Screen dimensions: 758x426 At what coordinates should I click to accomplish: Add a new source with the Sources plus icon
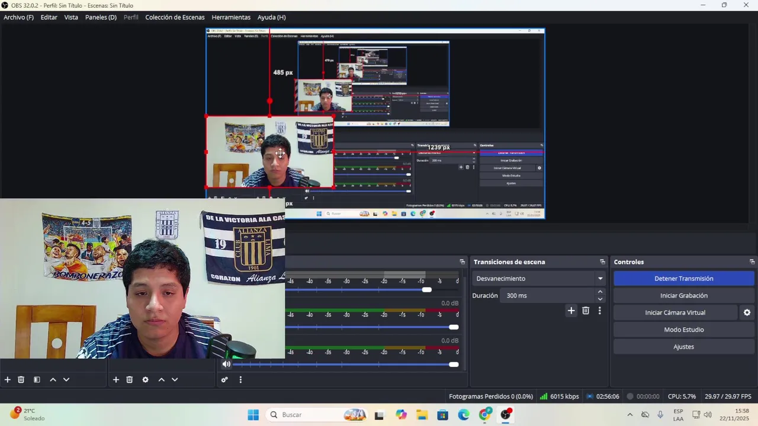pyautogui.click(x=116, y=380)
